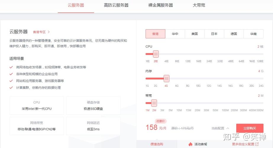Set bandwidth to 3M
The height and width of the screenshot is (148, 273).
[x=162, y=110]
